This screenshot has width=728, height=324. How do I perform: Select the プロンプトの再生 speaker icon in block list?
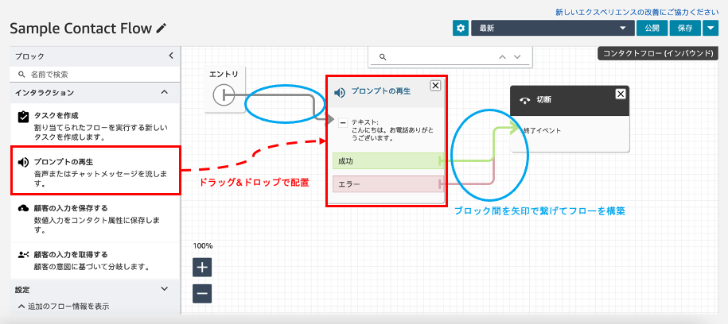(x=23, y=163)
